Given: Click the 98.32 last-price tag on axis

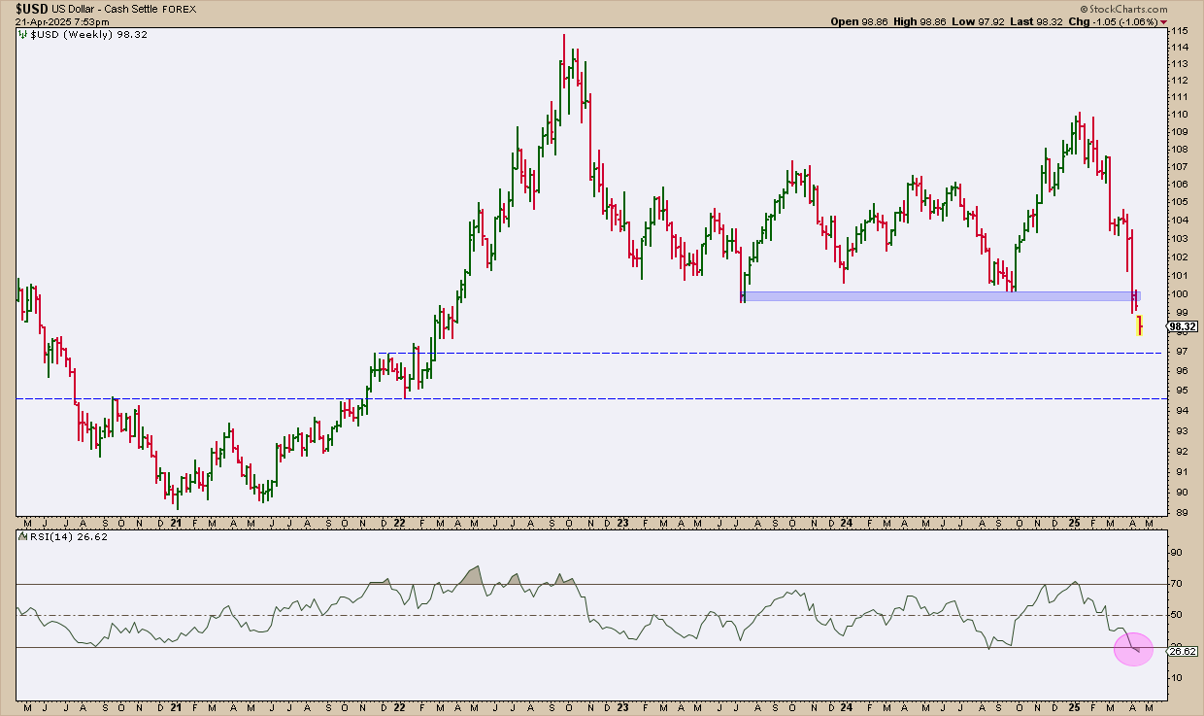Looking at the screenshot, I should click(1183, 327).
